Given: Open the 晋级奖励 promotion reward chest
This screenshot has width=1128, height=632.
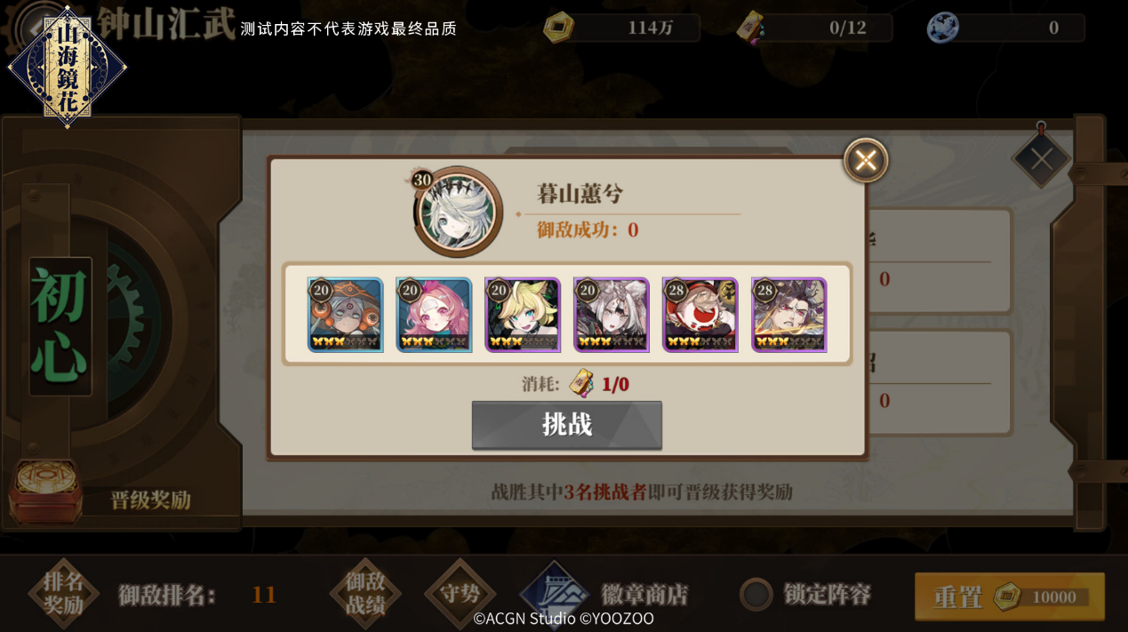Looking at the screenshot, I should [45, 491].
